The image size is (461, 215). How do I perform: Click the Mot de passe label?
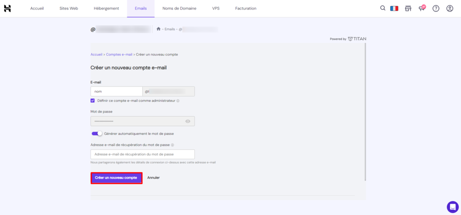pos(101,112)
